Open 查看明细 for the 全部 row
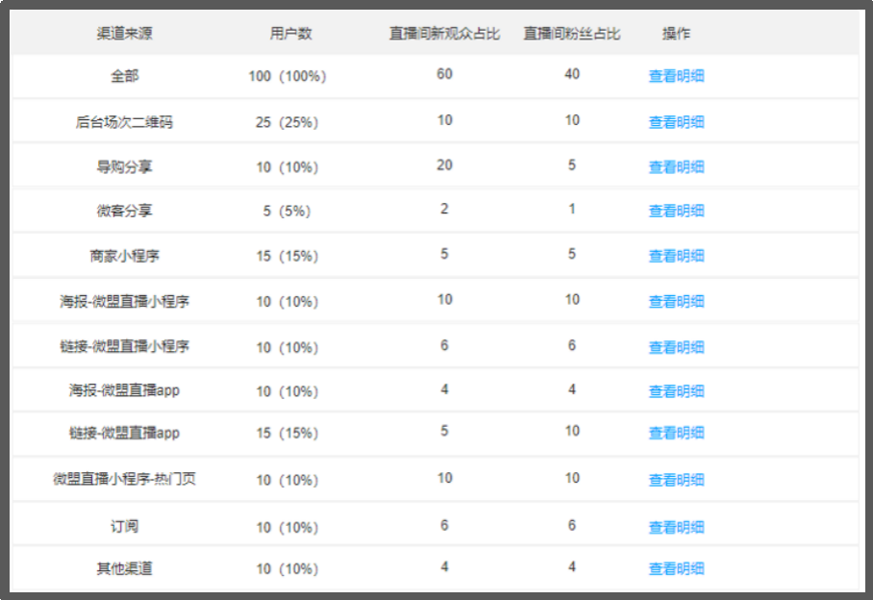 pyautogui.click(x=676, y=76)
